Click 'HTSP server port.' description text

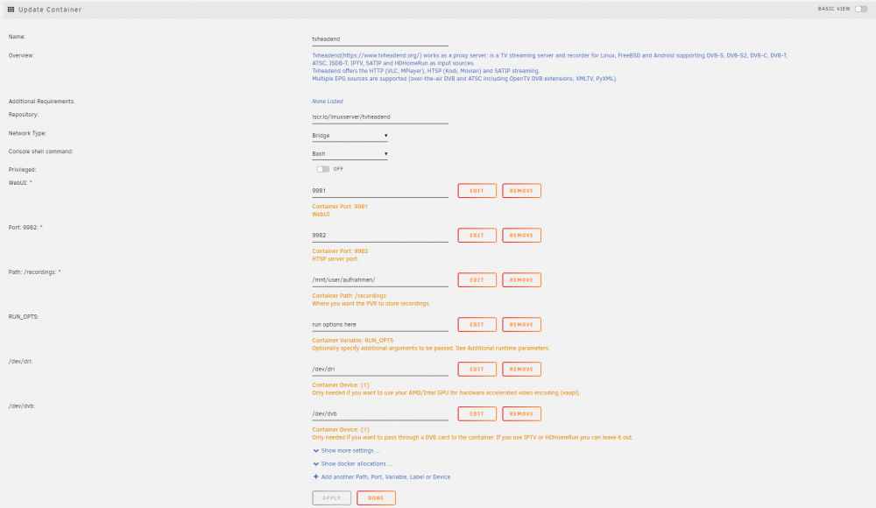coord(336,258)
